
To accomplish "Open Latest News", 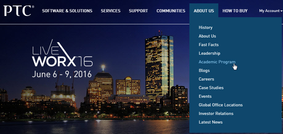I will click(x=211, y=122).
